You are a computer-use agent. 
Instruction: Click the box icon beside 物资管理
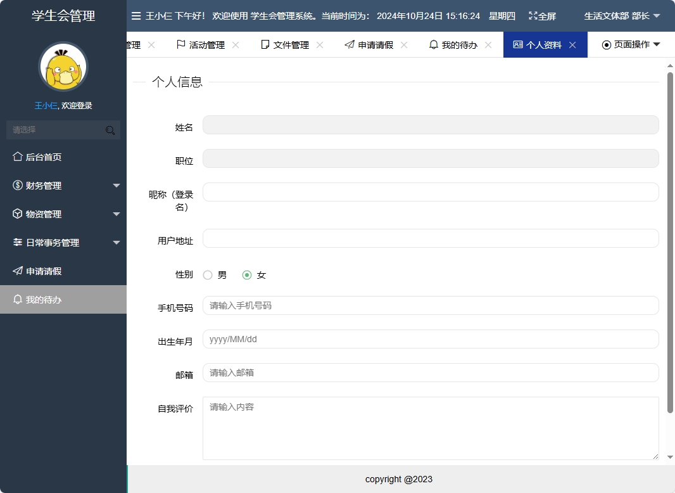17,214
